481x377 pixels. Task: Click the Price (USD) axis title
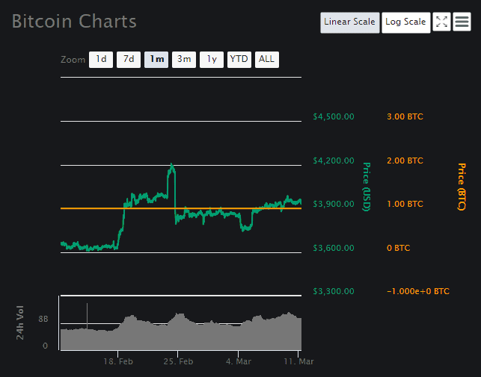tap(367, 187)
